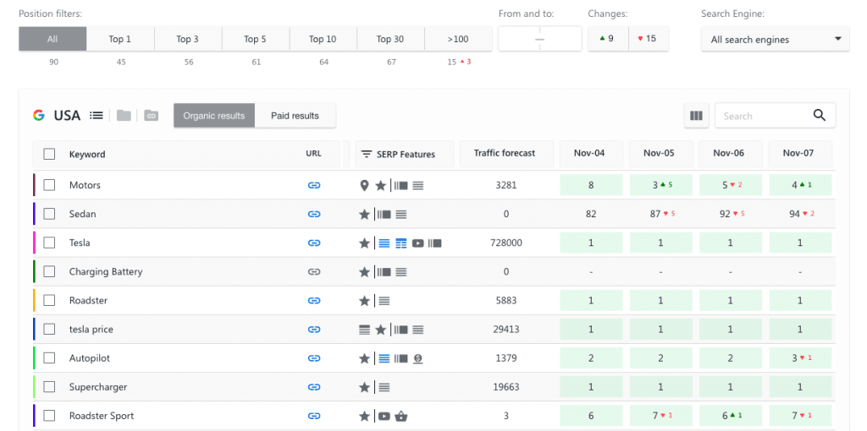Image resolution: width=867 pixels, height=431 pixels.
Task: Check the Roadster Sport keyword checkbox
Action: 49,416
